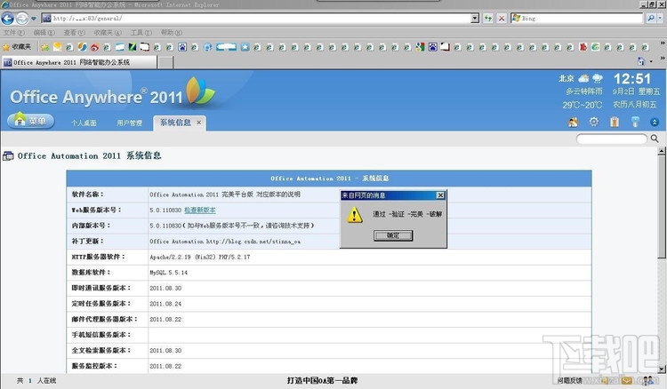Close the 系统信息 tab with its X
The height and width of the screenshot is (389, 667).
(198, 123)
